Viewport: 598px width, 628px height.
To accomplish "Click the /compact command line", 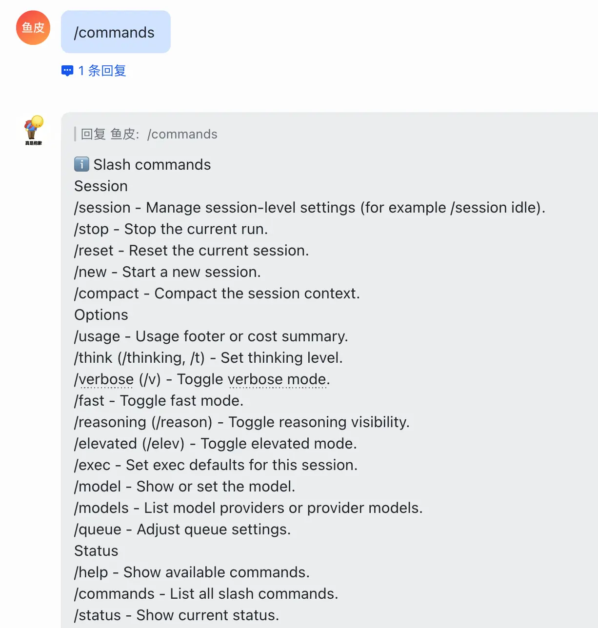I will click(217, 294).
